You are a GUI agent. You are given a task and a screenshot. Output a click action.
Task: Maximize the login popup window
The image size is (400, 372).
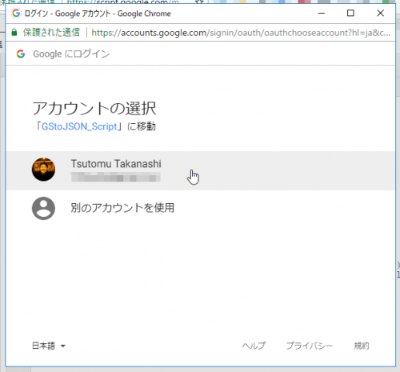pos(350,13)
